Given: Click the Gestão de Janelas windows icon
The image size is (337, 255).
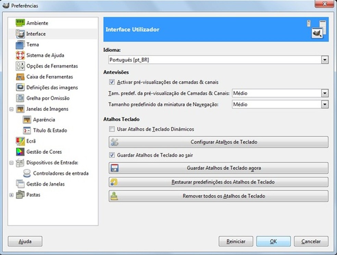Looking at the screenshot, I should point(20,184).
